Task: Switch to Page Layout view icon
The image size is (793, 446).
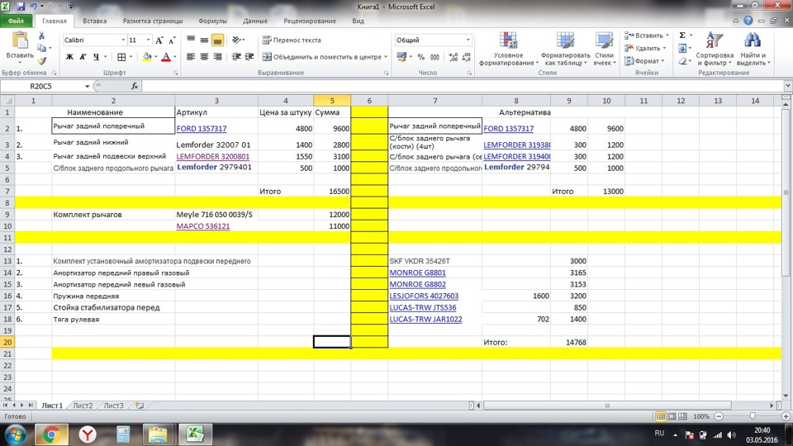Action: point(672,416)
